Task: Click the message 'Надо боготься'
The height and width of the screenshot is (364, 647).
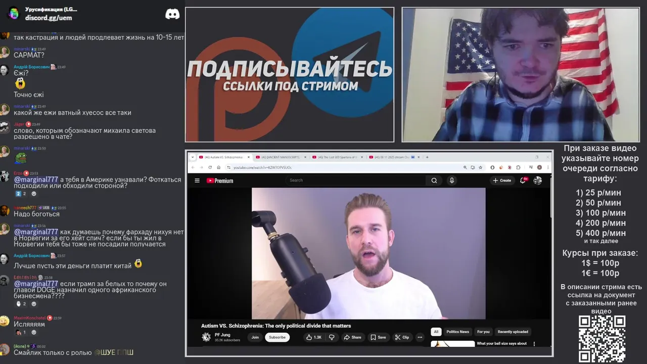Action: pyautogui.click(x=36, y=214)
